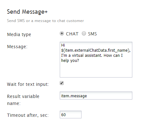This screenshot has height=134, width=155.
Task: Click the Timeout after, sec label
Action: [x=28, y=115]
